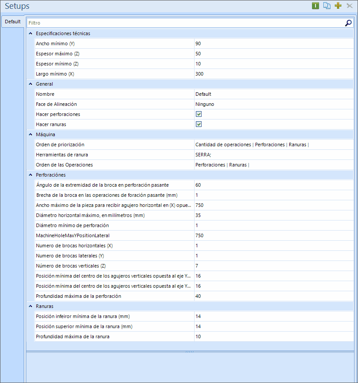The image size is (358, 383).
Task: Click Numero de brocas horizontales (X) value
Action: click(x=274, y=246)
